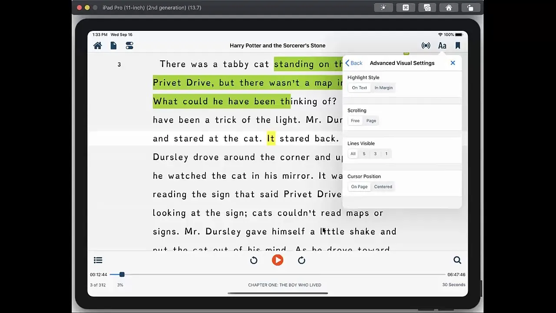
Task: Click the iPad battery indicator
Action: coord(460,35)
